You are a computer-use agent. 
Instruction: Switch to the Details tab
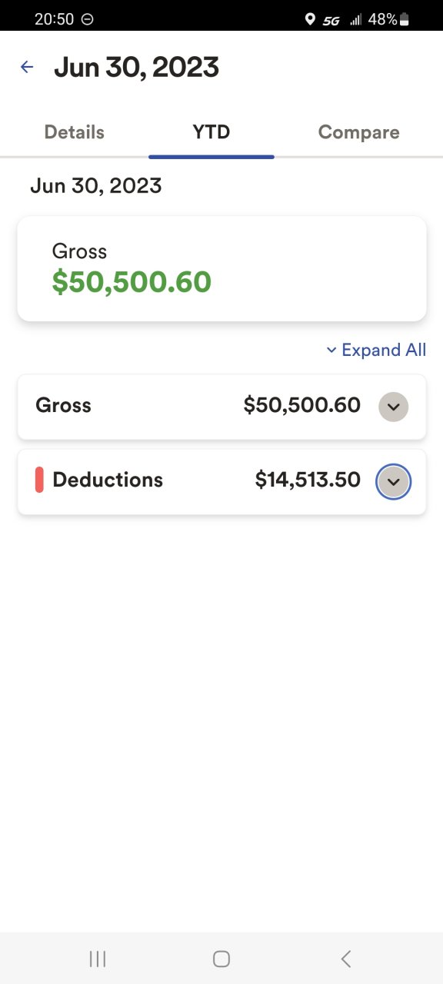click(75, 132)
